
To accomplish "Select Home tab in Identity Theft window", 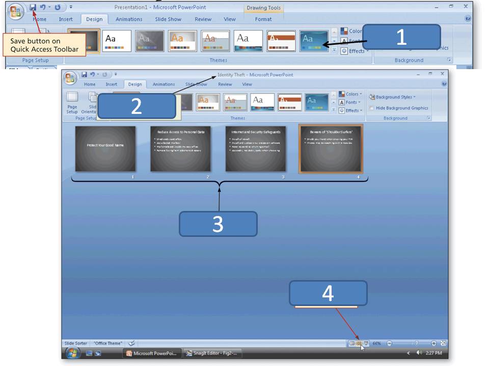I will click(90, 84).
